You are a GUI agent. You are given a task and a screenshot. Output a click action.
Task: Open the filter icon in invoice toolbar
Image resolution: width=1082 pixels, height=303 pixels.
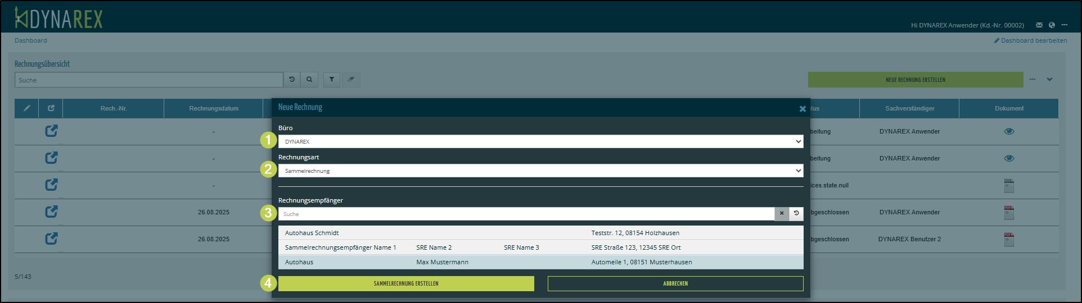click(x=332, y=80)
